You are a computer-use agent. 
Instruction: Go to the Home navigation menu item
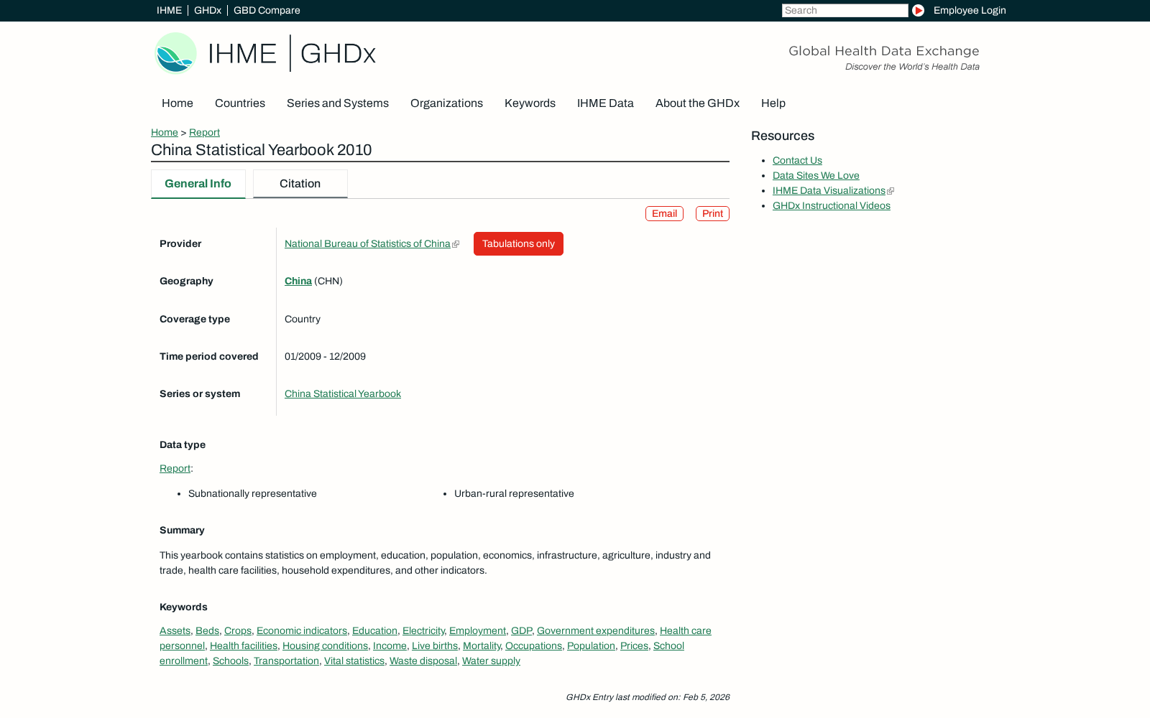pyautogui.click(x=178, y=103)
